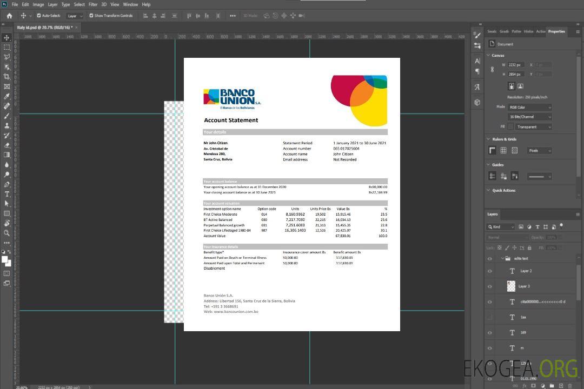Screen dimensions: 584x389
Task: Click the foreground/background color swatches
Action: pos(6,261)
